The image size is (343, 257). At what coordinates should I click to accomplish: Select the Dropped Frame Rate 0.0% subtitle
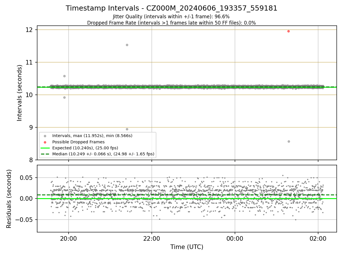pos(171,23)
